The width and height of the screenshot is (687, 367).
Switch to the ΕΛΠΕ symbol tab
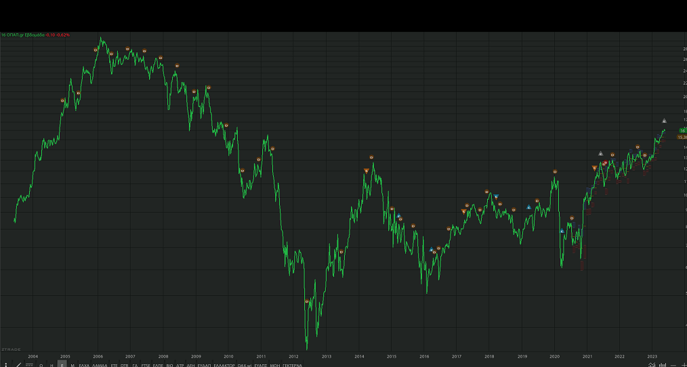point(158,365)
